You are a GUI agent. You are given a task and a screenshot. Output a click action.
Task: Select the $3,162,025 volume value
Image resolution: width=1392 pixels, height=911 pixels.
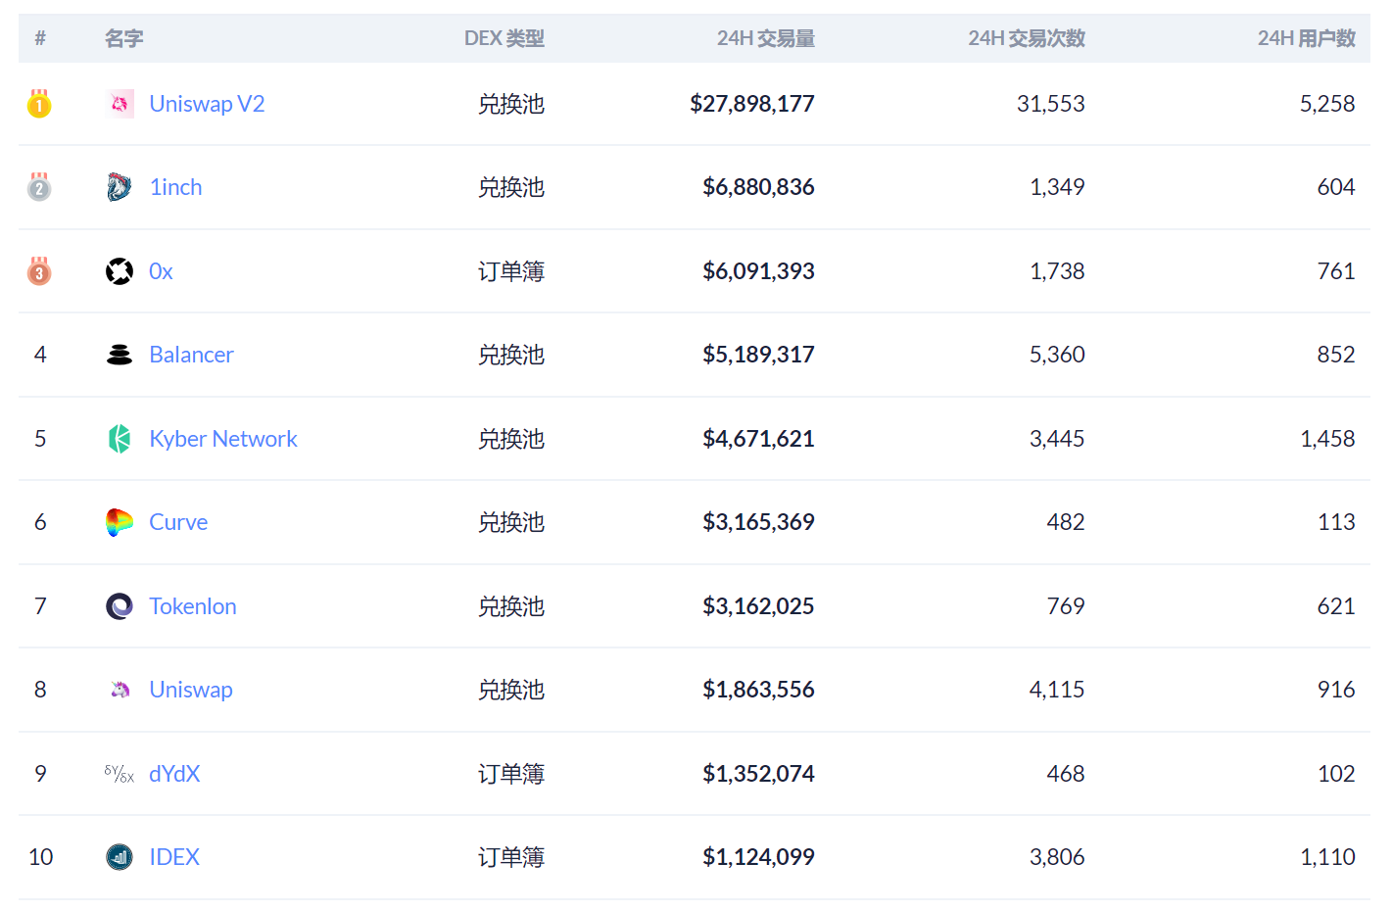(x=758, y=606)
